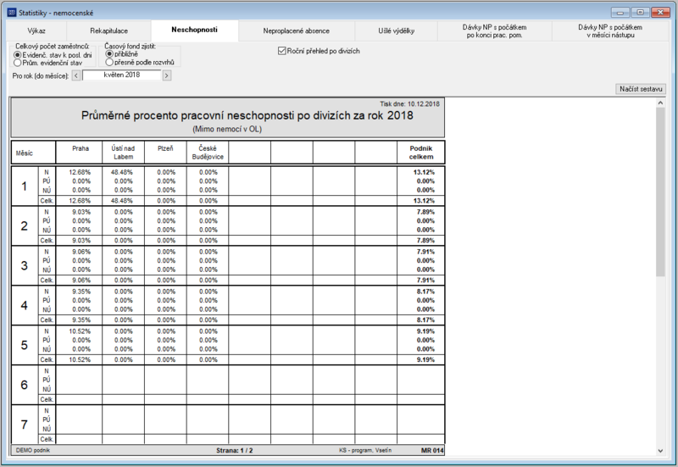
Task: Click Praha 9.03% value in month 2 N row
Action: pyautogui.click(x=81, y=212)
